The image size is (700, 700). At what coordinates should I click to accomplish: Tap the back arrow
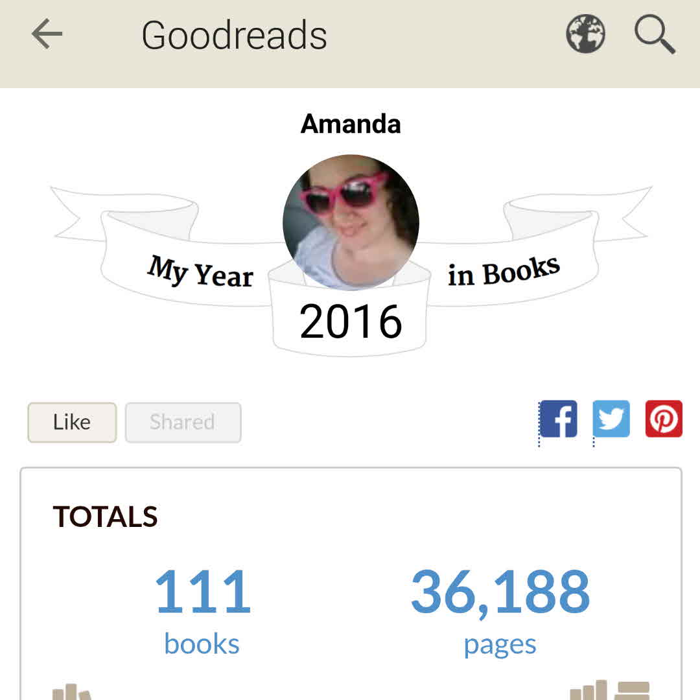click(x=47, y=34)
